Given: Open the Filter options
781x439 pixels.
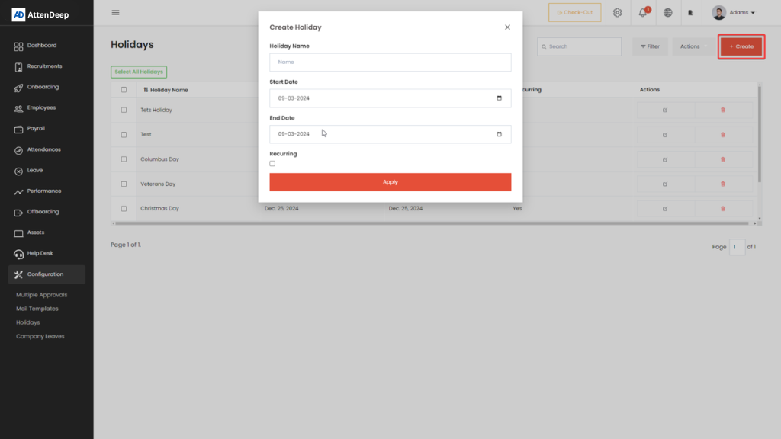Looking at the screenshot, I should pos(650,46).
